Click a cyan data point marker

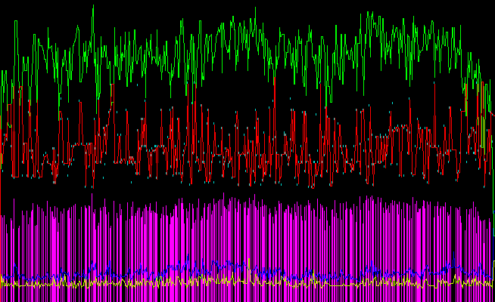(54, 182)
